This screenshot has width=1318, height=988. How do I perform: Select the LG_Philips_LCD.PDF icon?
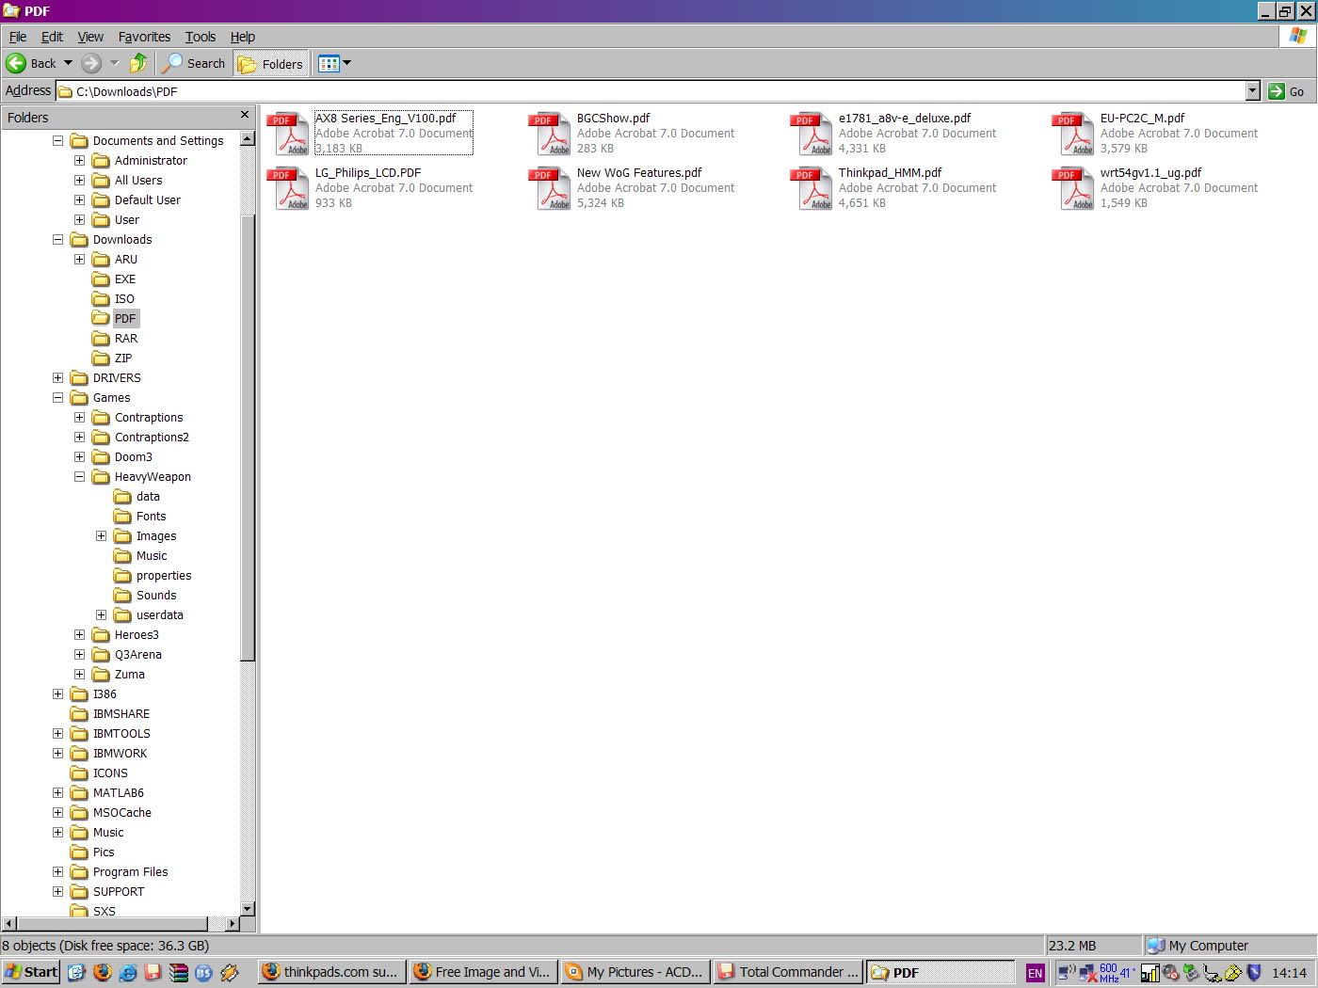coord(288,188)
